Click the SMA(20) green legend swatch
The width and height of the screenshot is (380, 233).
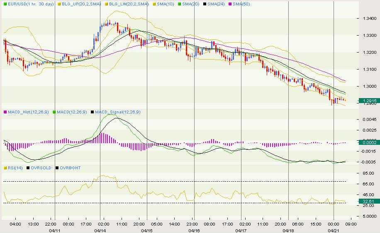179,4
